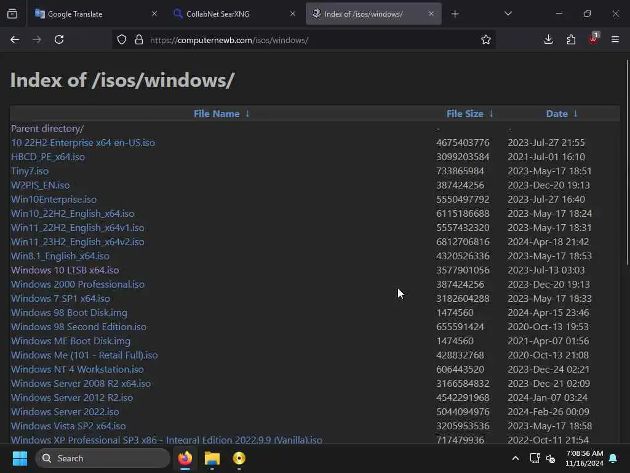Download HBCD_PE_x64.iso

point(48,157)
